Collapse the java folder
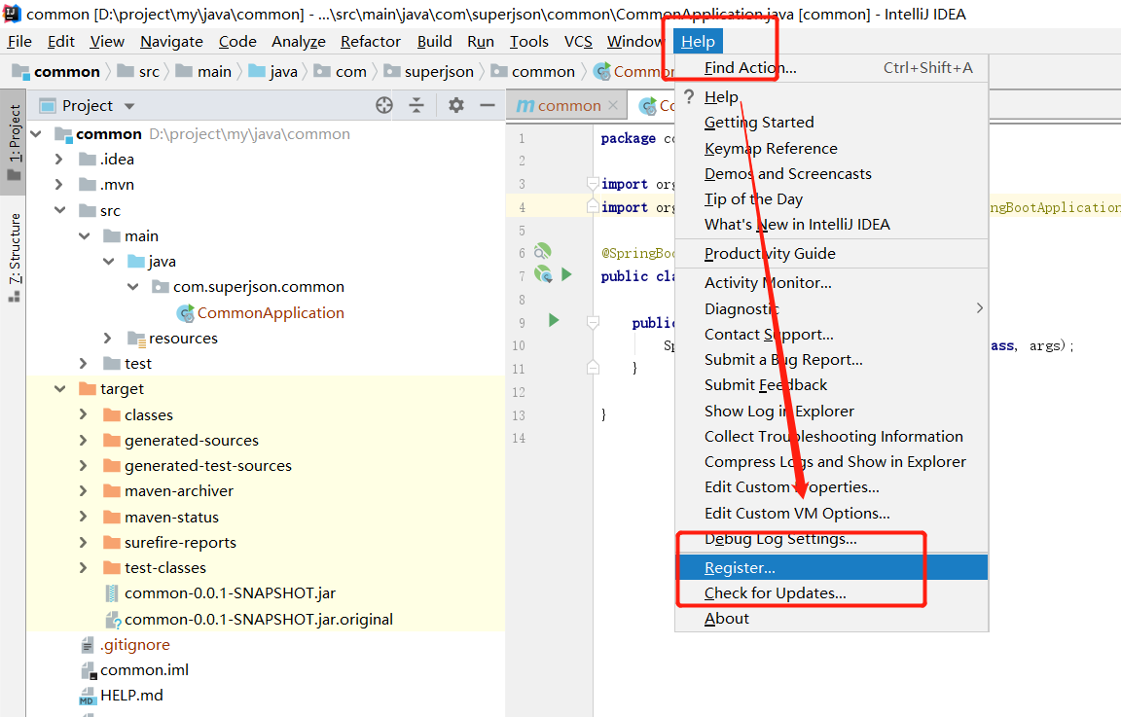This screenshot has width=1121, height=717. (109, 262)
